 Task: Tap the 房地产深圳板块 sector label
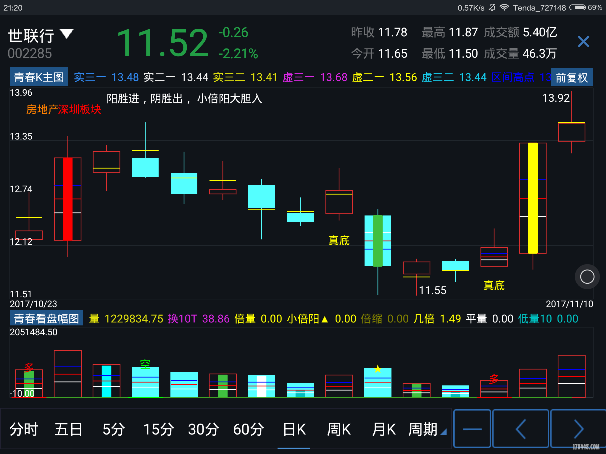[x=64, y=109]
